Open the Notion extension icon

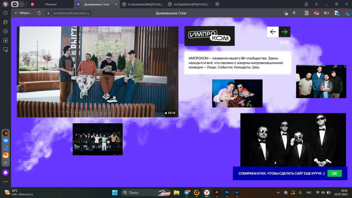(x=306, y=13)
